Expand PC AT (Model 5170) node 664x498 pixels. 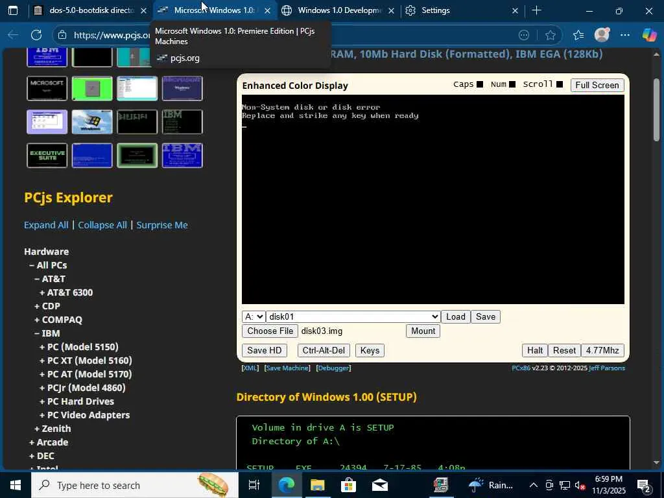coord(86,374)
